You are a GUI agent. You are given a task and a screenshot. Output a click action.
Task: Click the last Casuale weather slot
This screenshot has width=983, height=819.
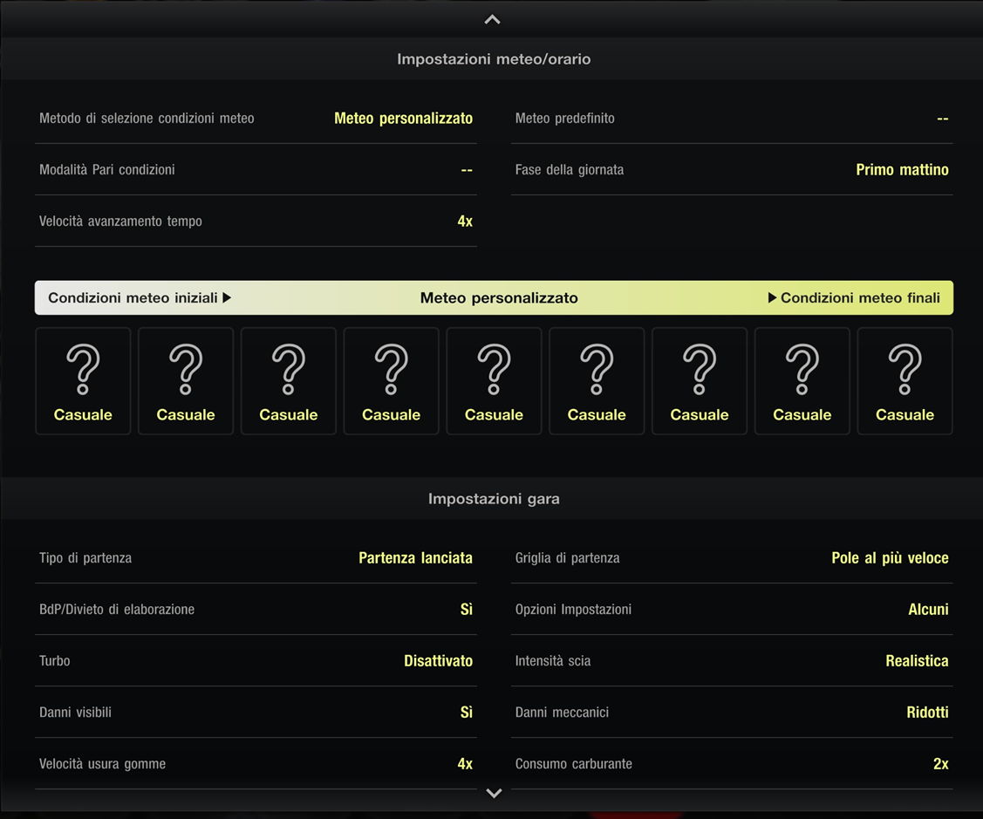coord(904,381)
